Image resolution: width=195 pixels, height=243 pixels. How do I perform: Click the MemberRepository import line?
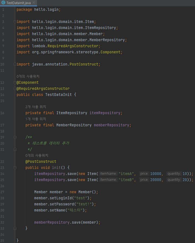pos(72,40)
